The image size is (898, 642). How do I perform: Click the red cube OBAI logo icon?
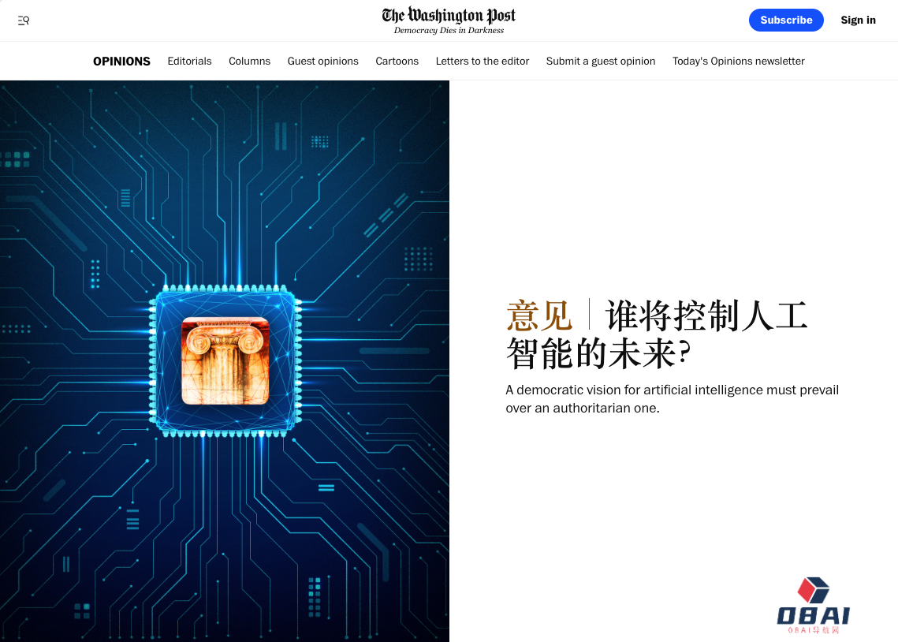[x=813, y=590]
